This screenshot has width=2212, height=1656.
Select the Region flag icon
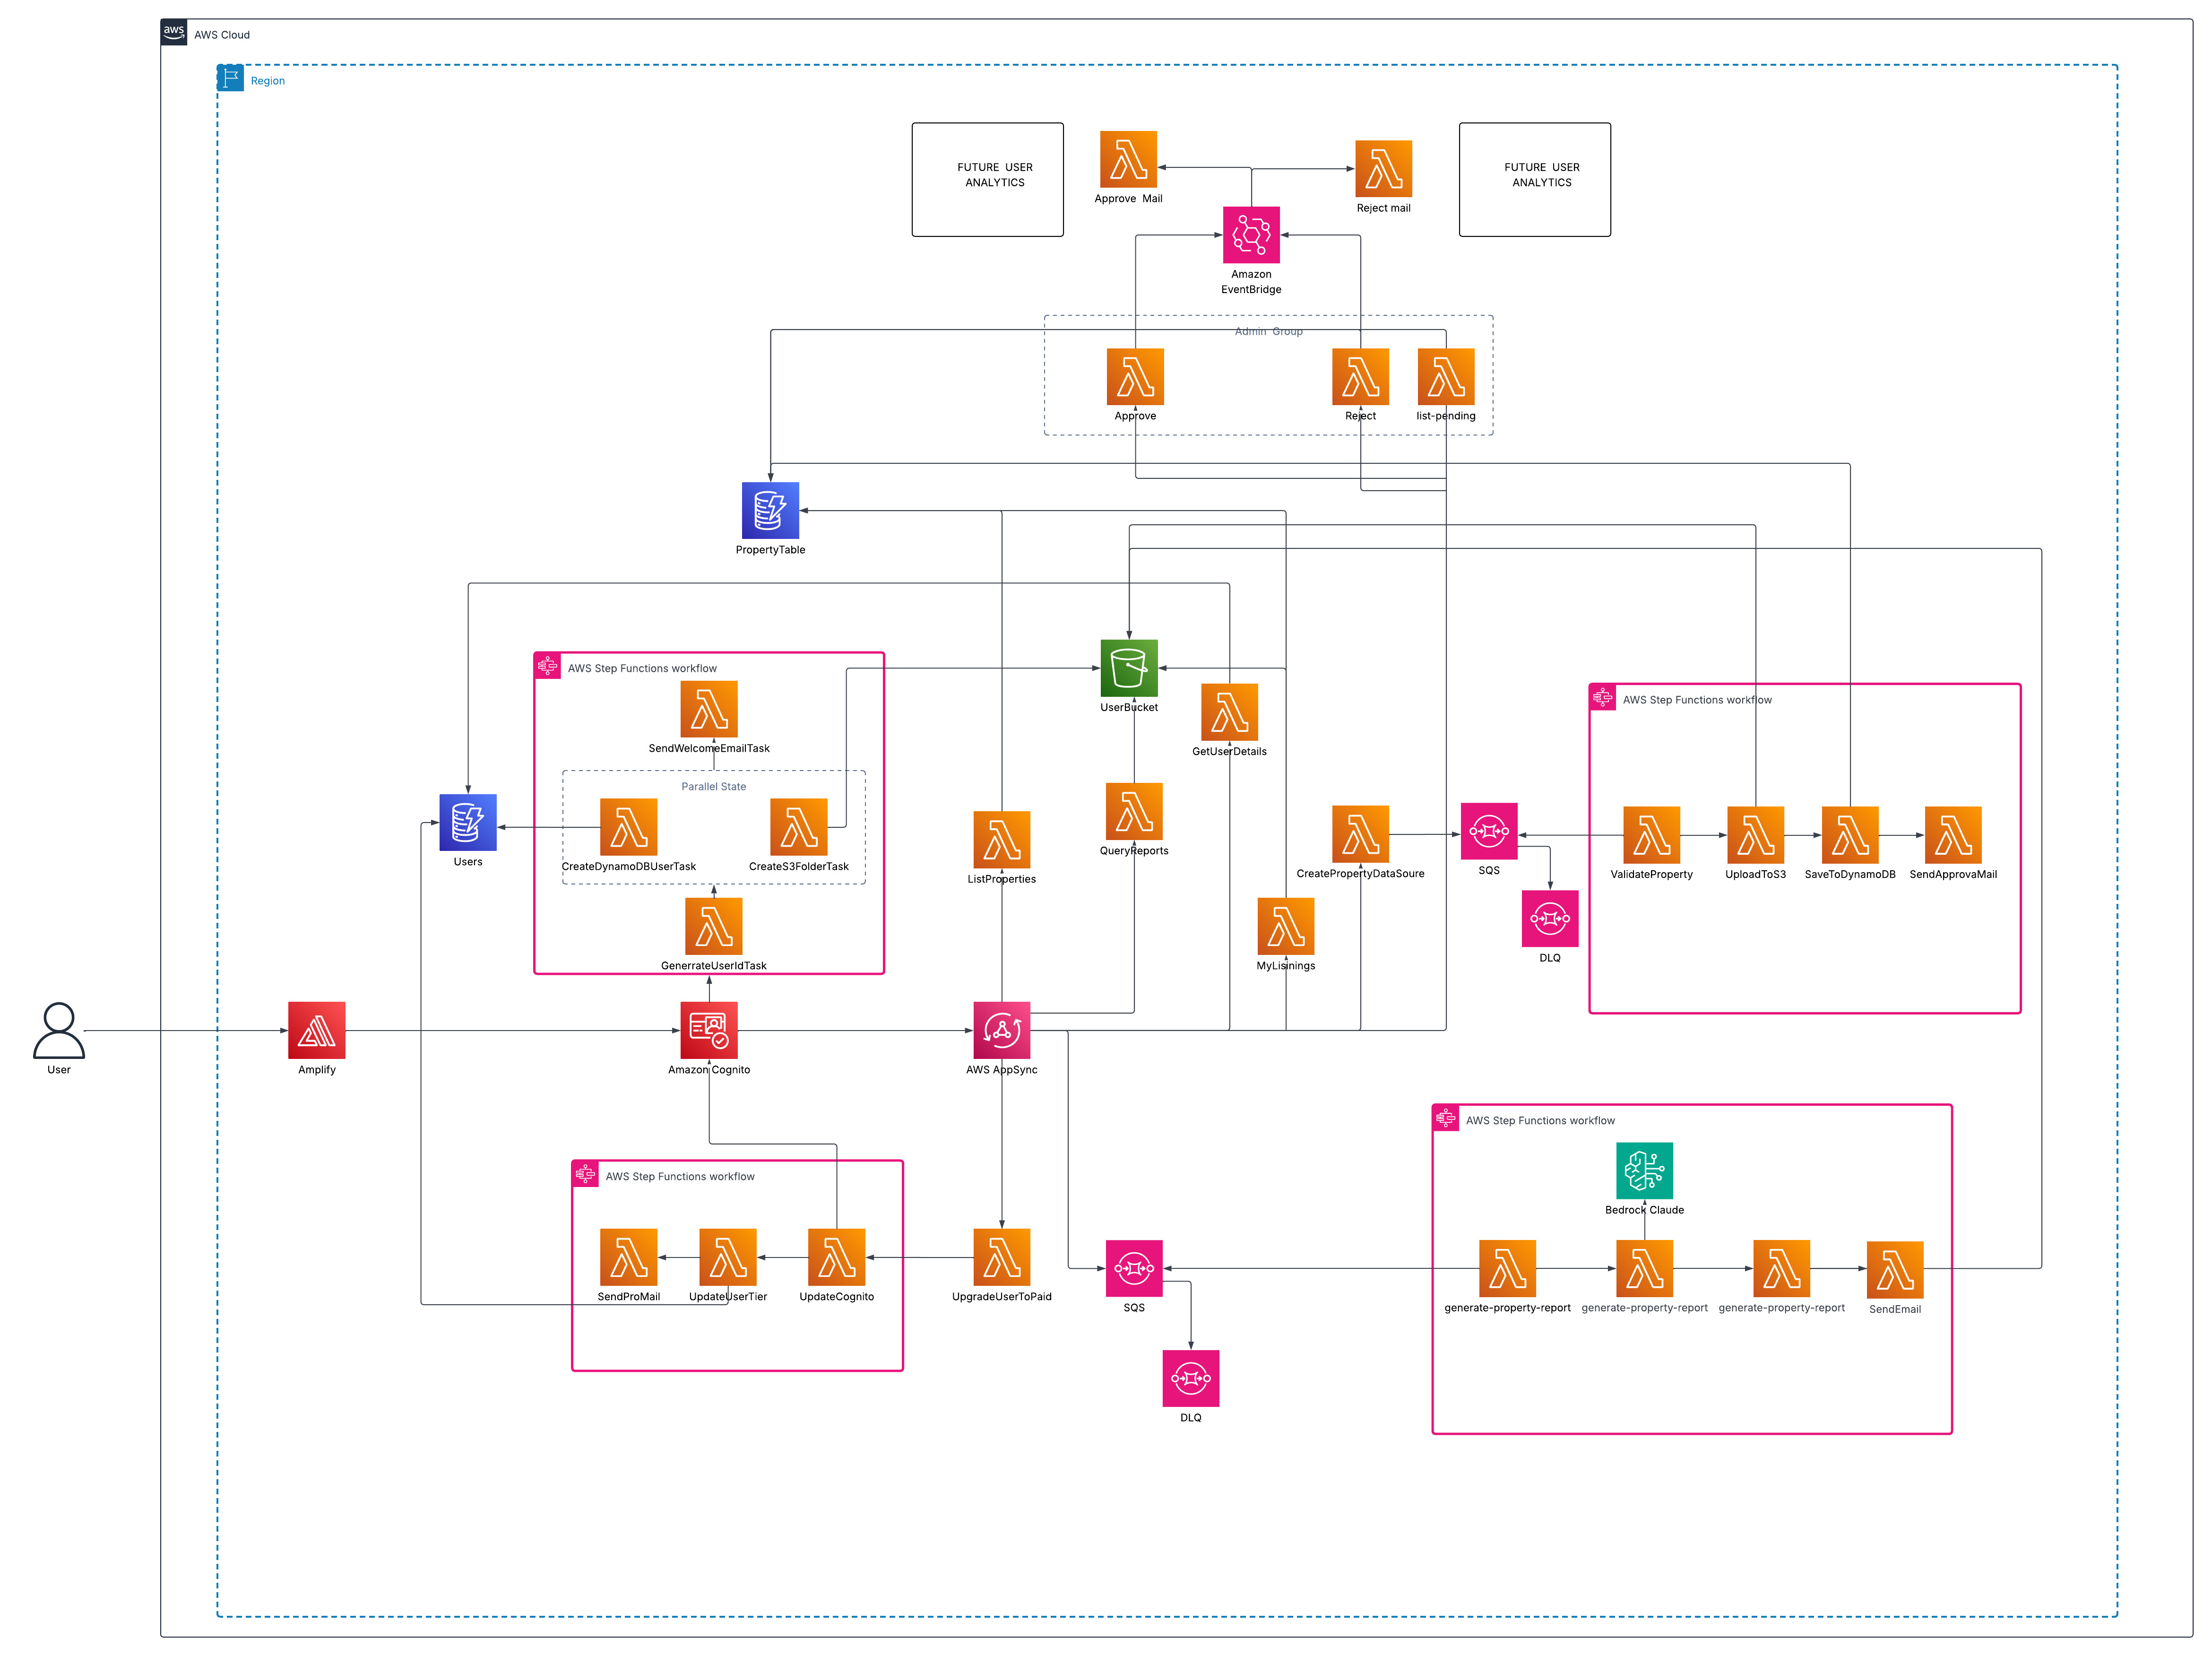point(231,78)
